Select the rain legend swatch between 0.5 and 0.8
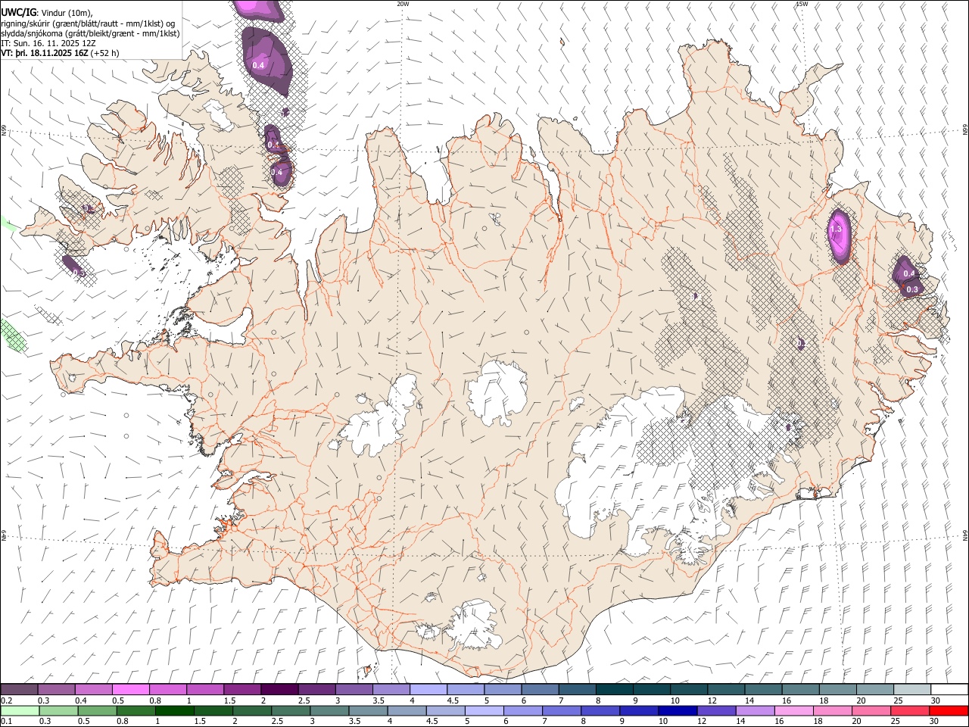The image size is (969, 727). 97,711
